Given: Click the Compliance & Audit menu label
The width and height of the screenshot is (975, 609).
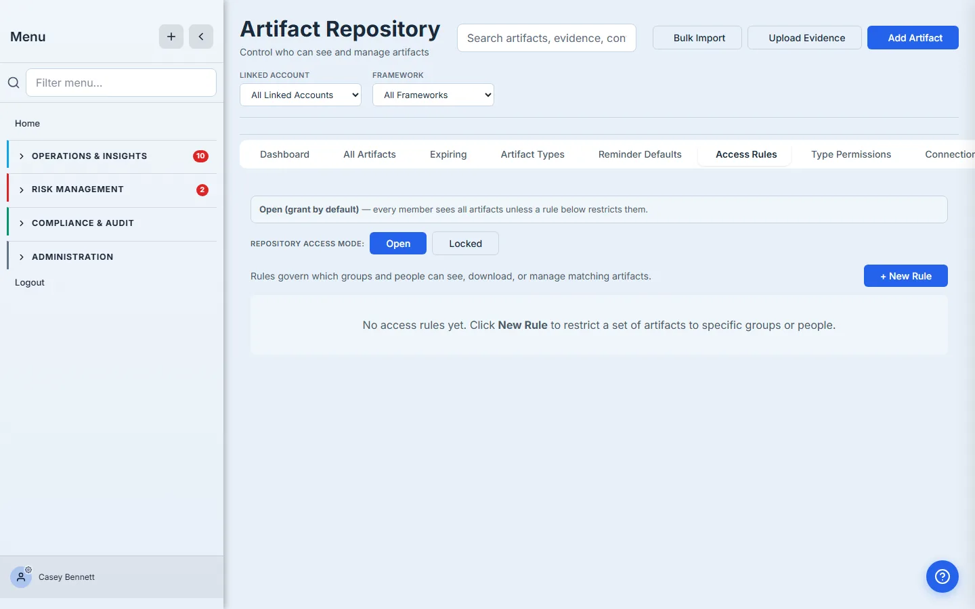Looking at the screenshot, I should click(x=83, y=223).
